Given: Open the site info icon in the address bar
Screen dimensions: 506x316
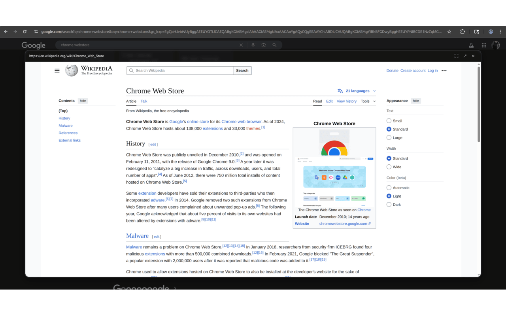Looking at the screenshot, I should (x=36, y=32).
